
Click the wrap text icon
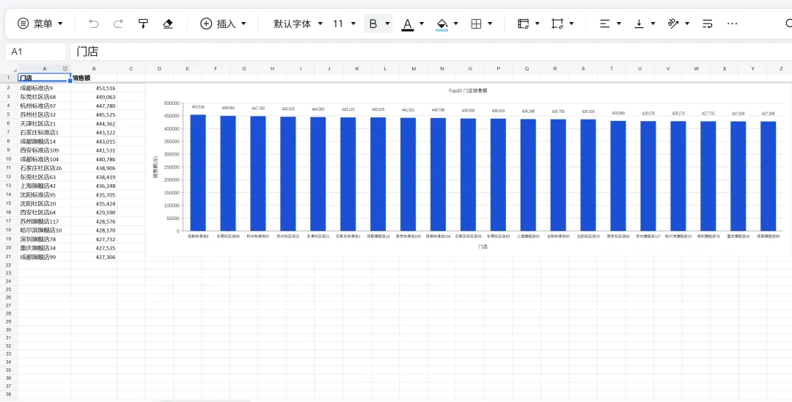pyautogui.click(x=708, y=23)
